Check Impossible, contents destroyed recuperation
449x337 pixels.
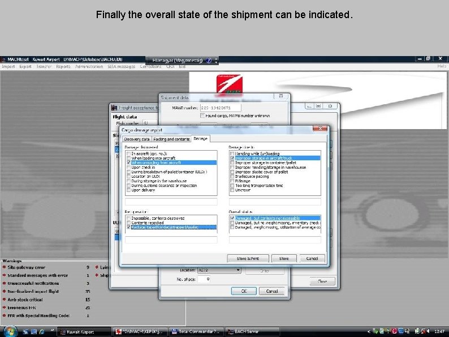128,218
